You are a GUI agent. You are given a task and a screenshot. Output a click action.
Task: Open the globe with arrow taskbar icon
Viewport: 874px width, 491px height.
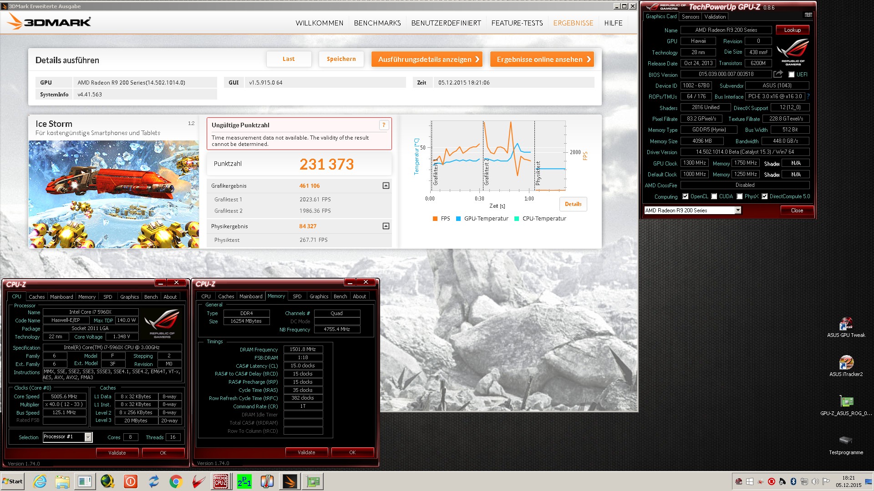[108, 481]
